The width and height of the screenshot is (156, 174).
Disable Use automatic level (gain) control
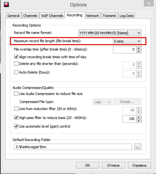pyautogui.click(x=16, y=126)
